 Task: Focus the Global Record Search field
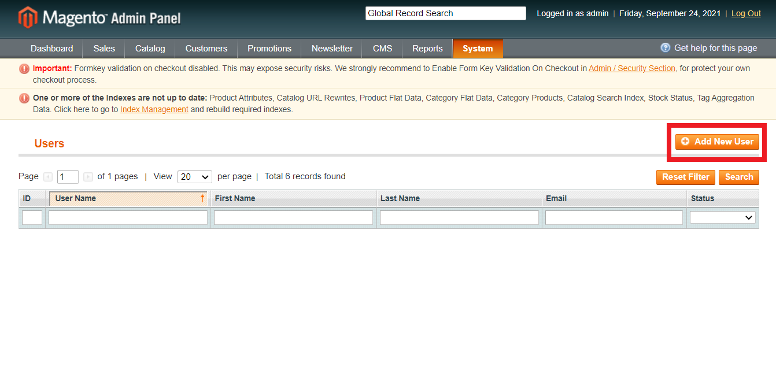[445, 13]
